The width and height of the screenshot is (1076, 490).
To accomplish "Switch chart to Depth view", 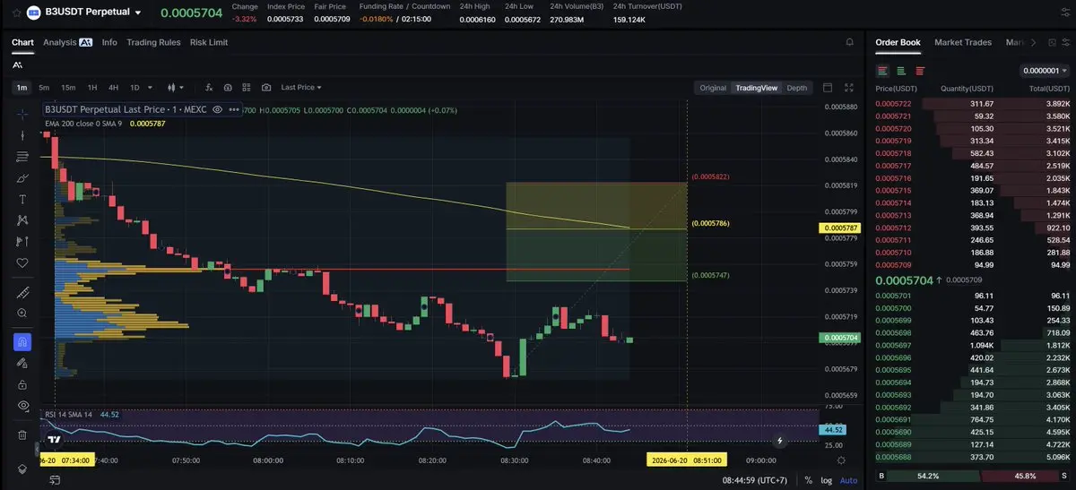I will (797, 88).
